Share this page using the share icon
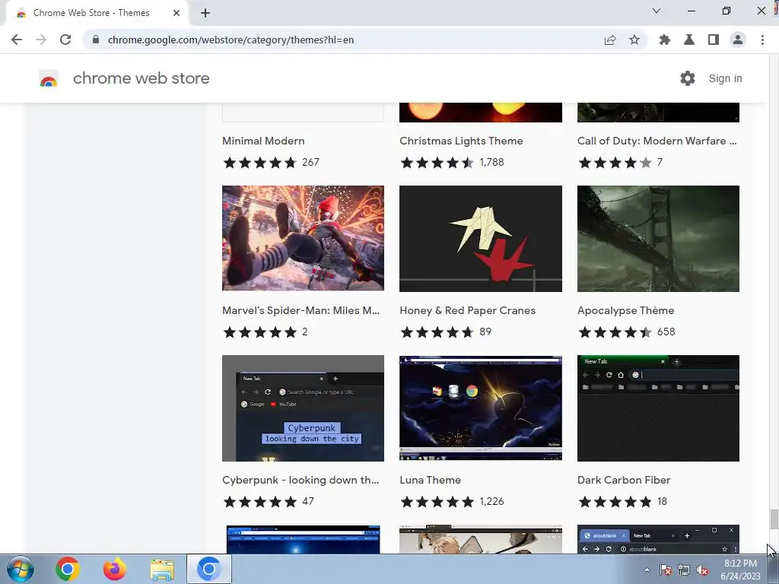779x584 pixels. (x=610, y=40)
